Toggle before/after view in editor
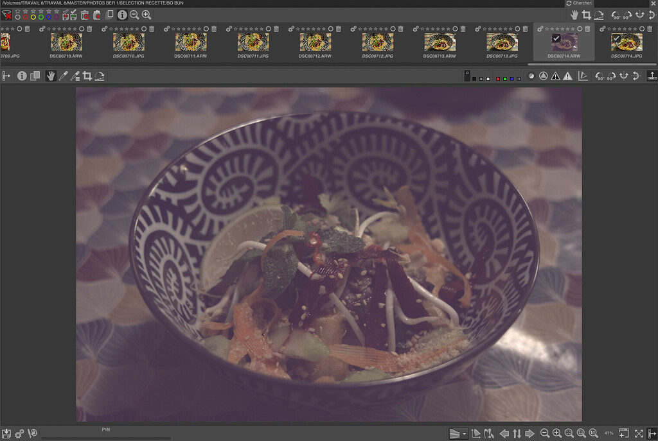The width and height of the screenshot is (658, 441). click(35, 76)
